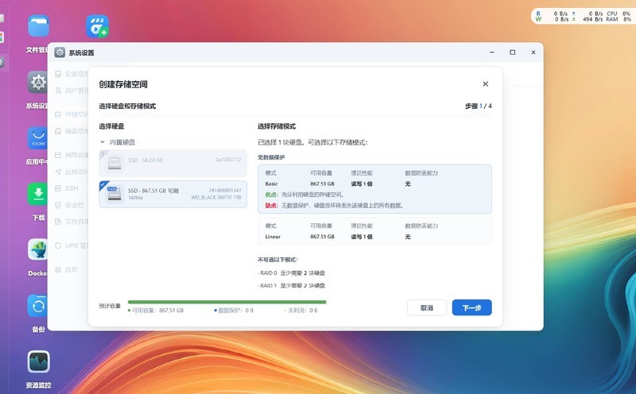Screen dimensions: 636x394
Task: Click the gear icon in 系统设置 title bar
Action: 60,52
